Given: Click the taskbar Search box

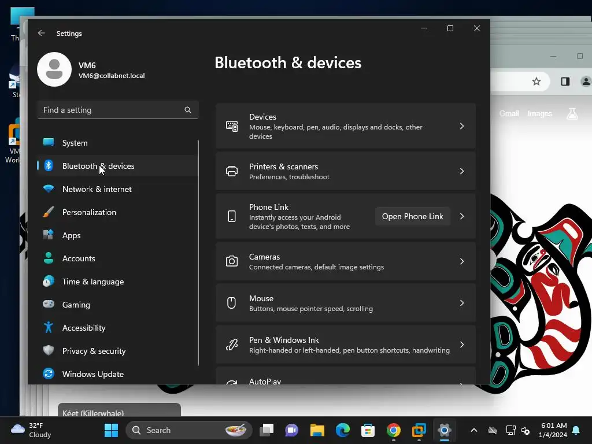Looking at the screenshot, I should (x=189, y=430).
